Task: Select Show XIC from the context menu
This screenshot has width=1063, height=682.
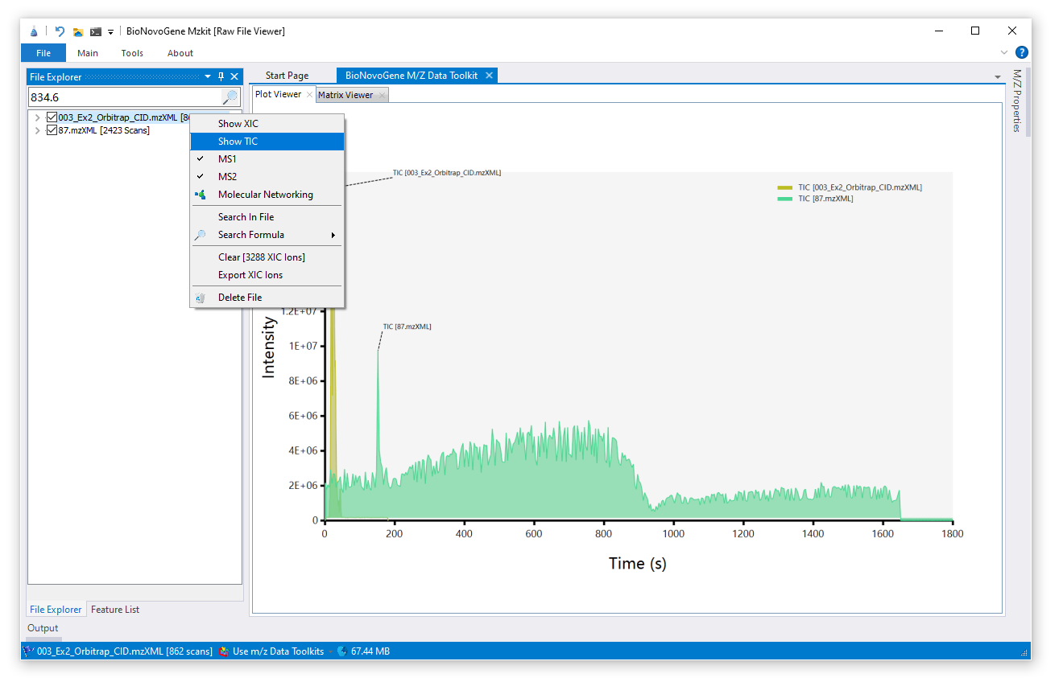Action: [267, 124]
